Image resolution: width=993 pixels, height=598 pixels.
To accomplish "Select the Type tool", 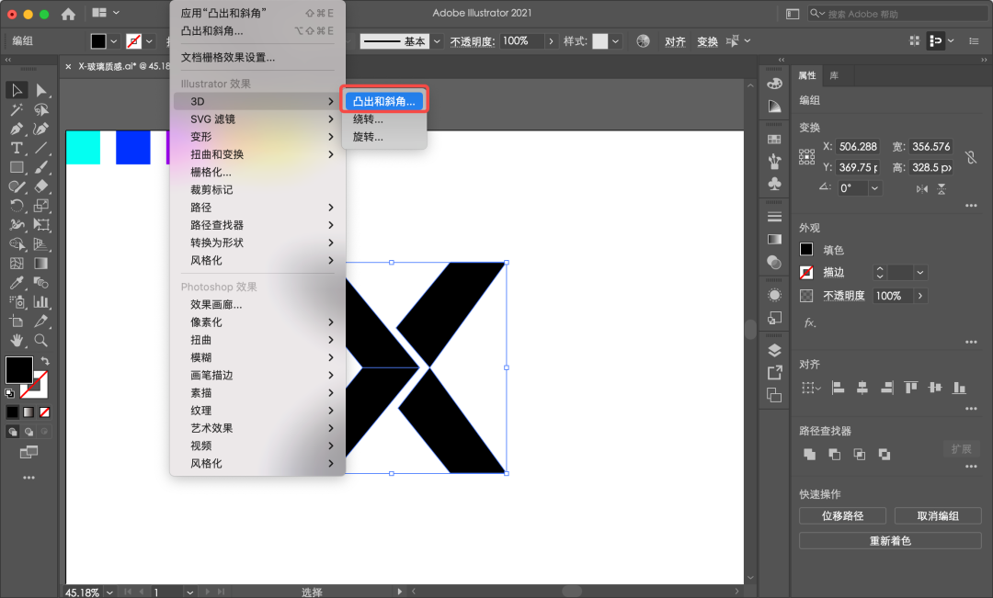I will click(17, 148).
